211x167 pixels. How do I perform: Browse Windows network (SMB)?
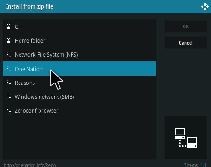[x=79, y=96]
